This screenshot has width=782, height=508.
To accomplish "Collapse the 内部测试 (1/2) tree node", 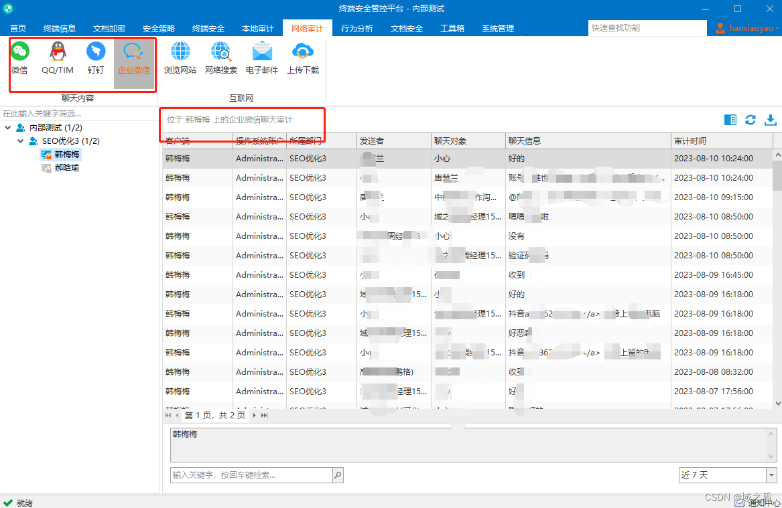I will pyautogui.click(x=7, y=128).
